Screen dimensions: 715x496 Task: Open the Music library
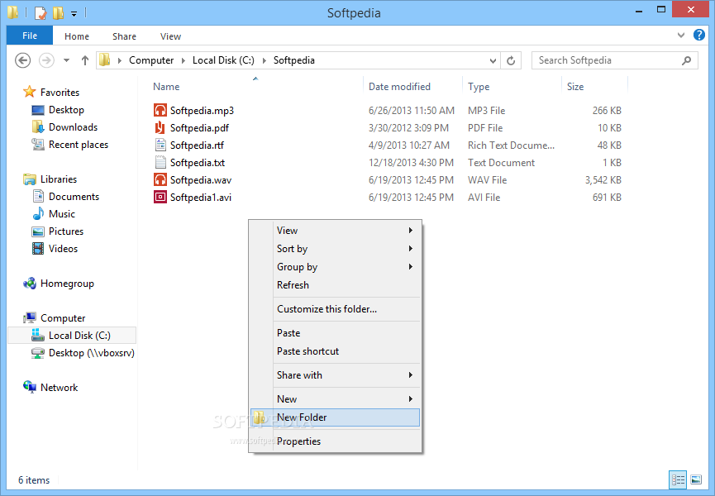[x=61, y=214]
